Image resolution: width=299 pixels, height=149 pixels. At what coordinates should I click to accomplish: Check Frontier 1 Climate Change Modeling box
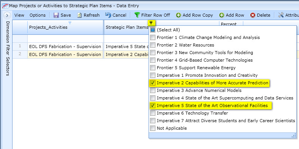tap(153, 37)
